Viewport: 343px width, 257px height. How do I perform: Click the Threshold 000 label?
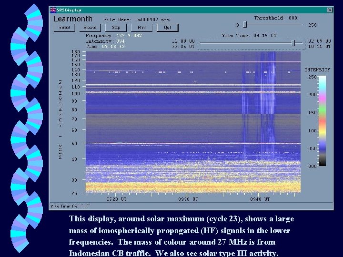pos(276,18)
